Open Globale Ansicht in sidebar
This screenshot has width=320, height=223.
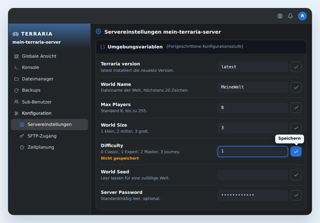click(49, 56)
